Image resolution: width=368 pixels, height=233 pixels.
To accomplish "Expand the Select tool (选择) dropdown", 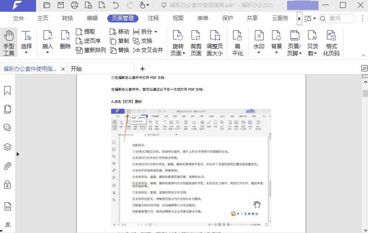I will tap(26, 52).
